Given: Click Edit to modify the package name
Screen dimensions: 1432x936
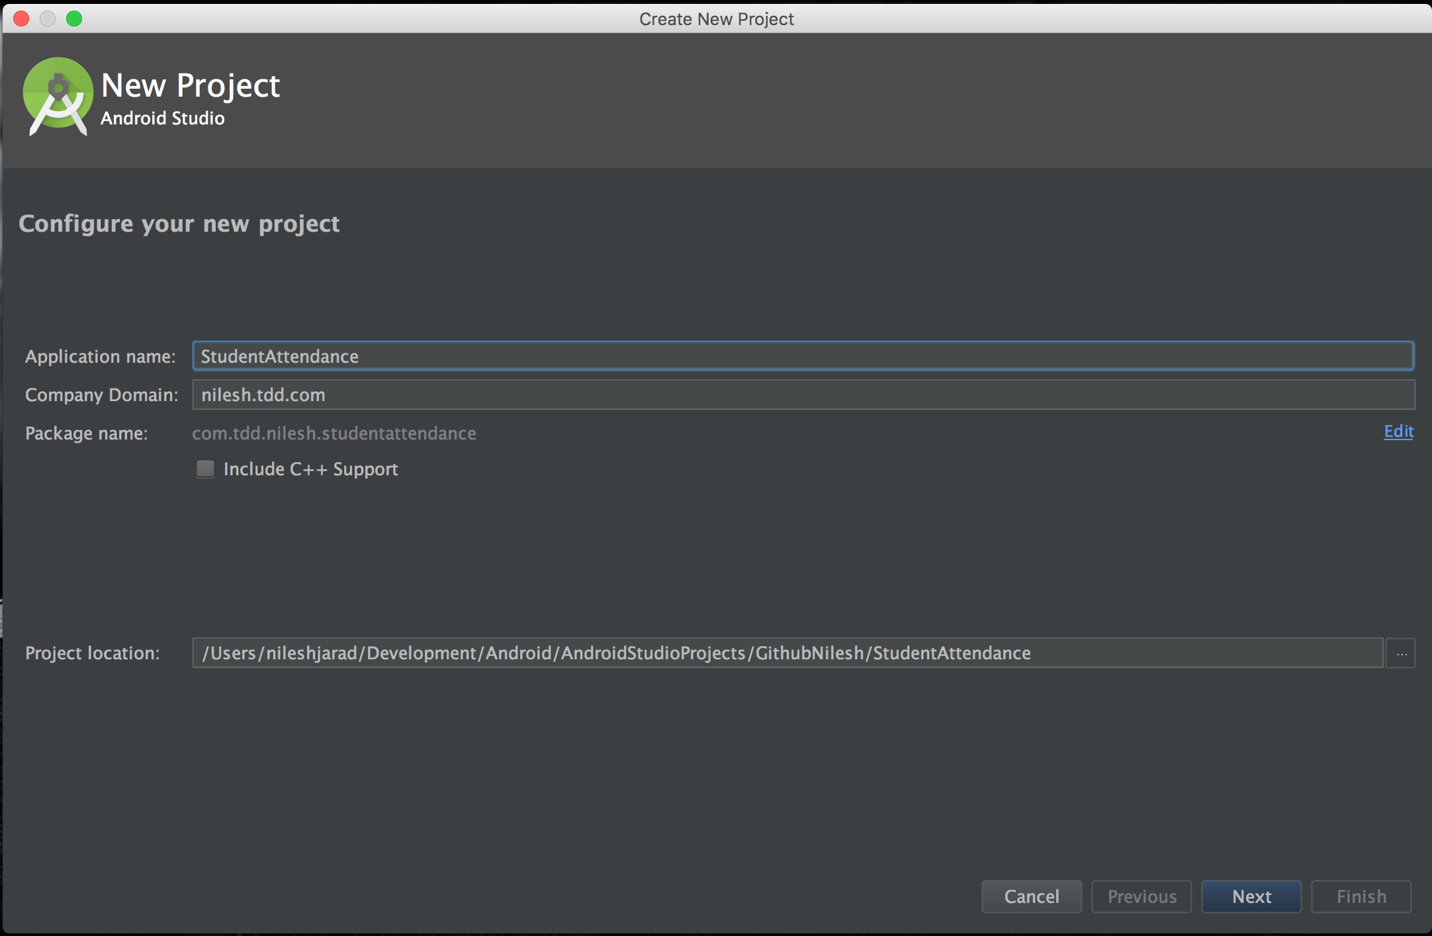Looking at the screenshot, I should tap(1398, 432).
